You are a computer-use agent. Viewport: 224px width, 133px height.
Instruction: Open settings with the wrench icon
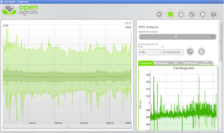pyautogui.click(x=192, y=14)
